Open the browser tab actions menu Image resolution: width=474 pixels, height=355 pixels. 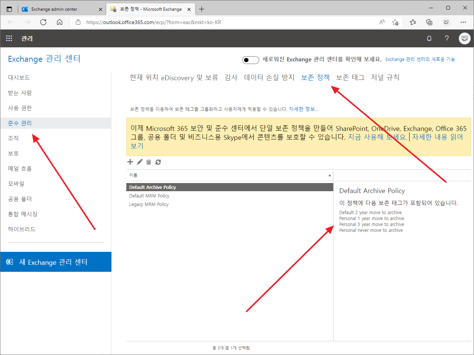(9, 9)
